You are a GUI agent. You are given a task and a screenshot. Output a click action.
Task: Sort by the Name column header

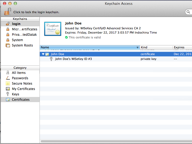pos(90,47)
